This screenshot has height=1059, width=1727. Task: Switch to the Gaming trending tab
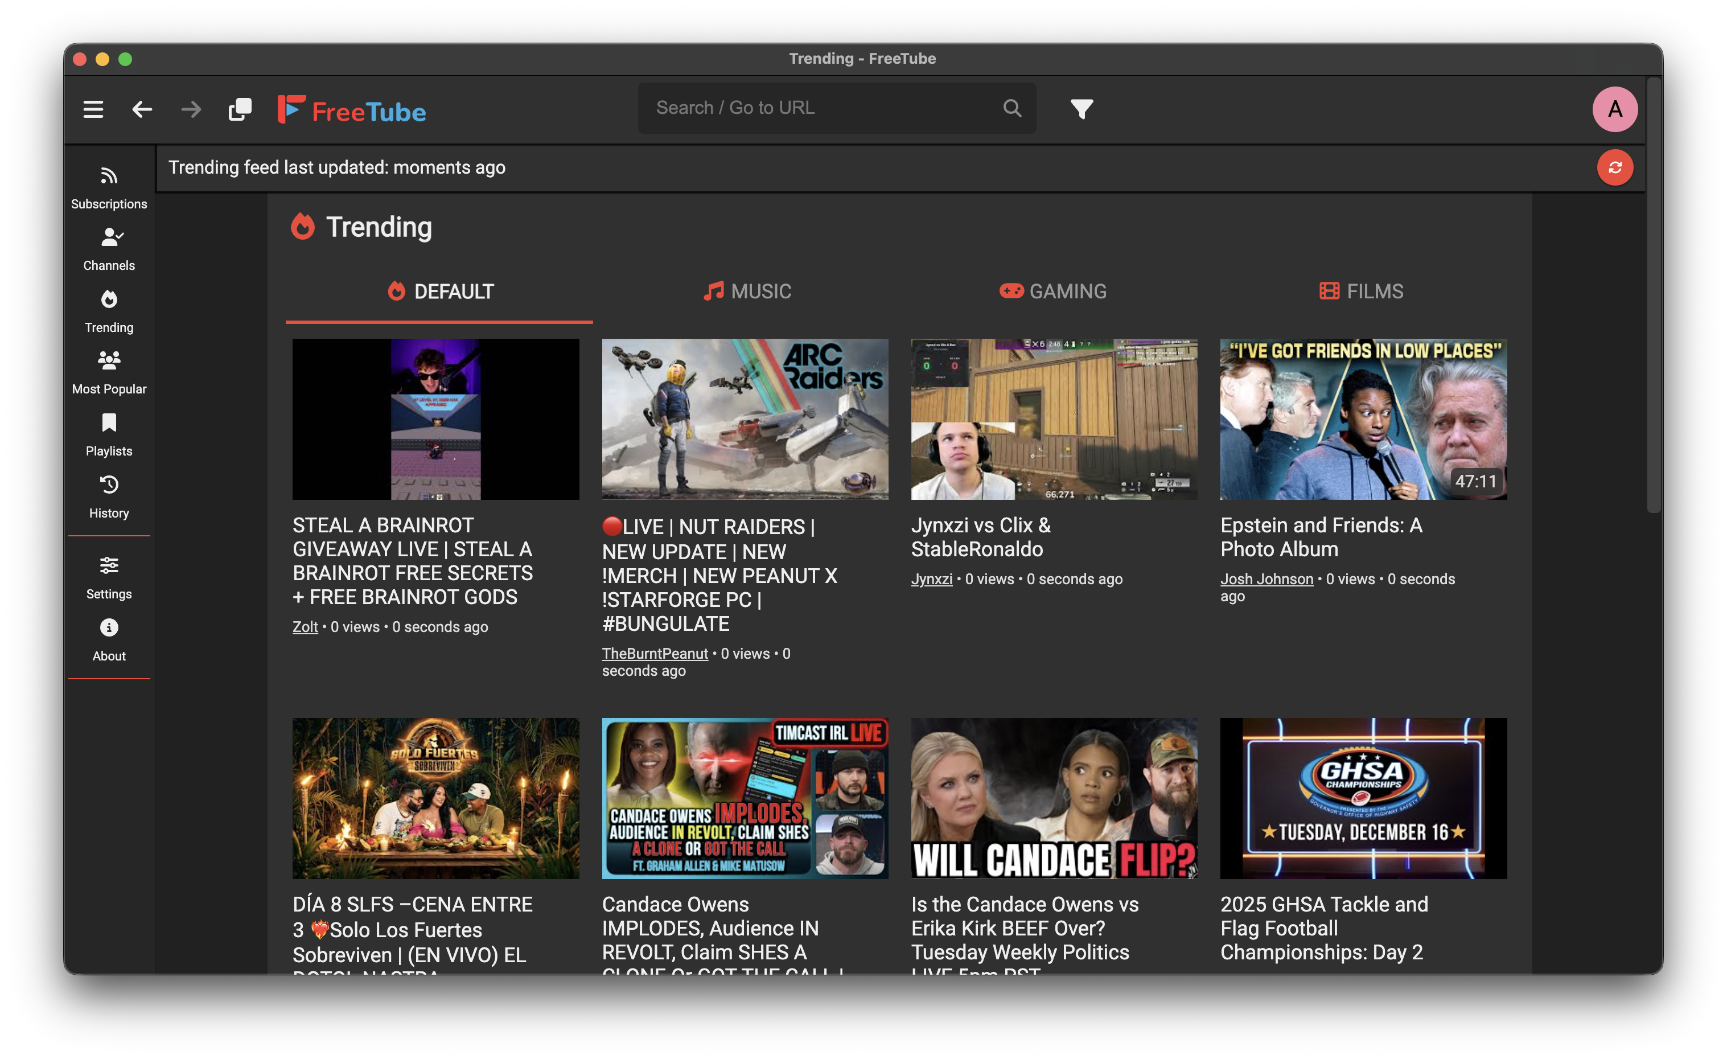(x=1052, y=292)
